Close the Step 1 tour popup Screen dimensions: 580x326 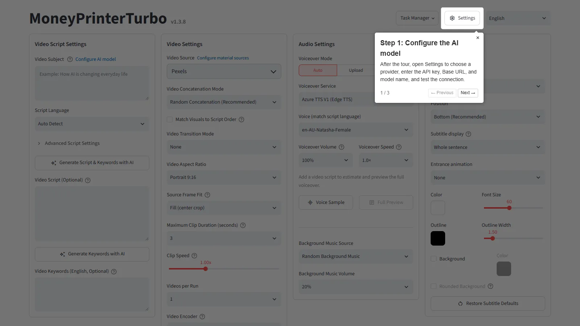click(x=478, y=38)
